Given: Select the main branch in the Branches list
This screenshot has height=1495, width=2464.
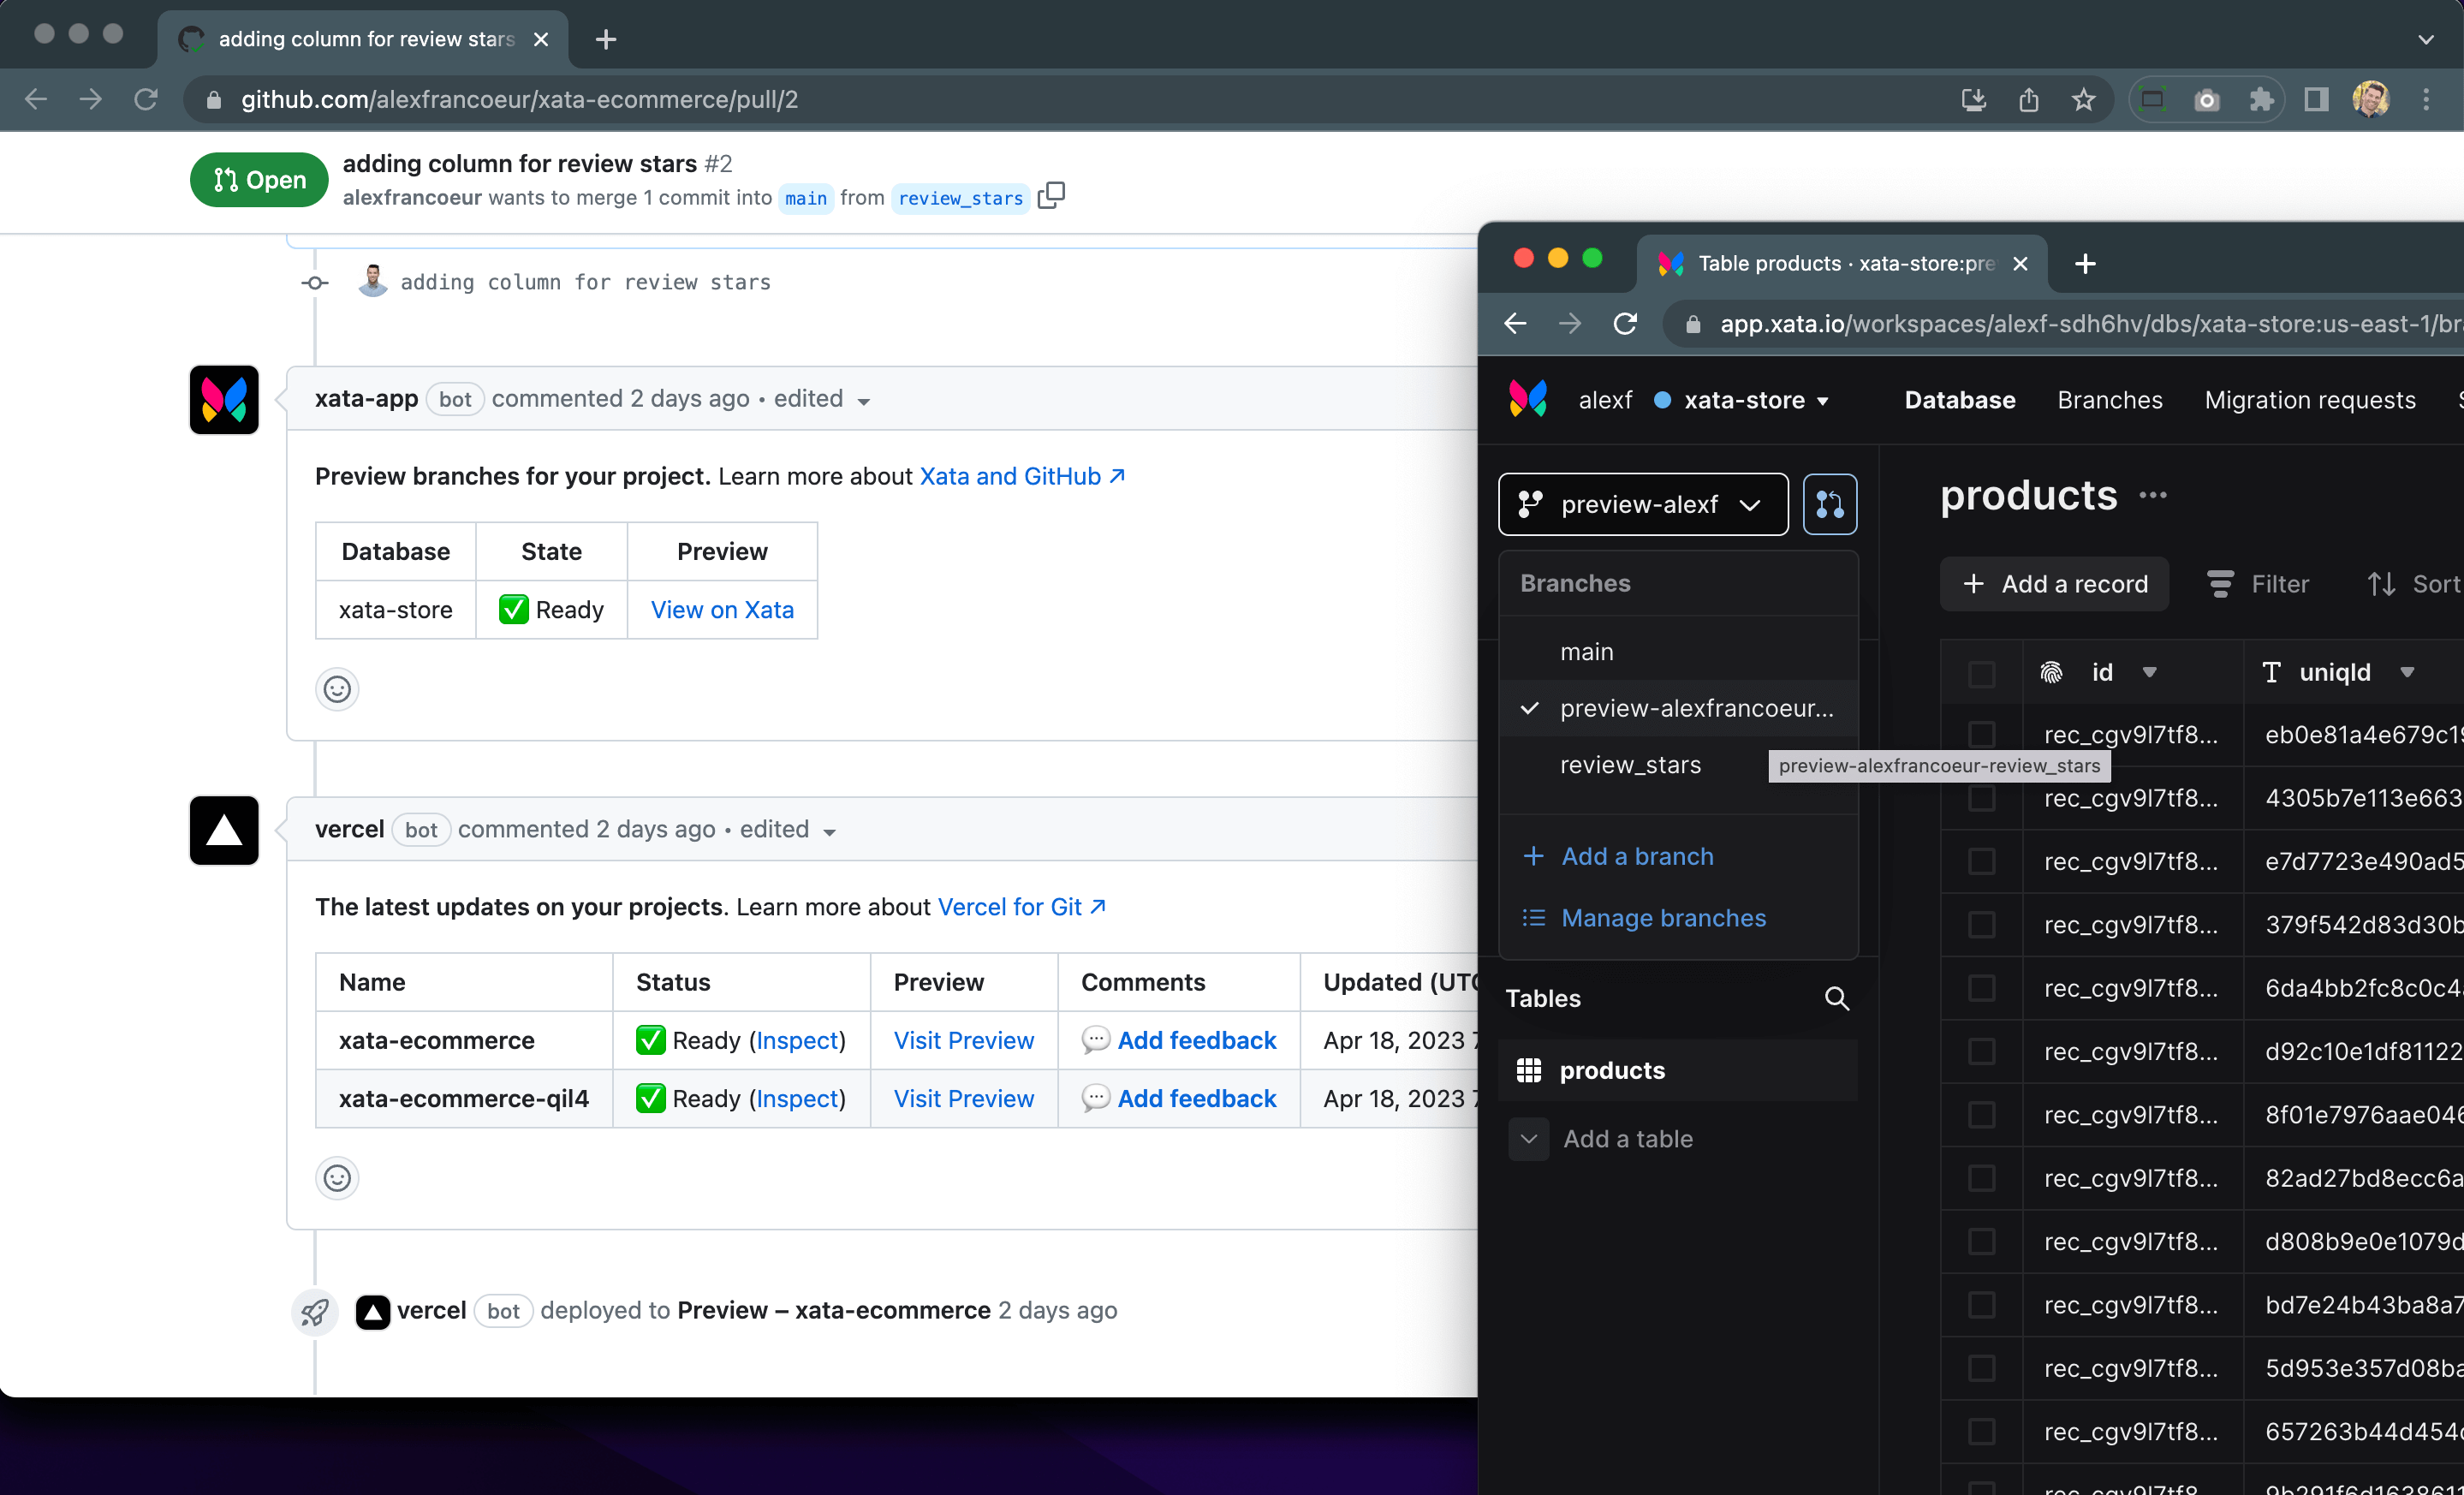Looking at the screenshot, I should pos(1679,652).
